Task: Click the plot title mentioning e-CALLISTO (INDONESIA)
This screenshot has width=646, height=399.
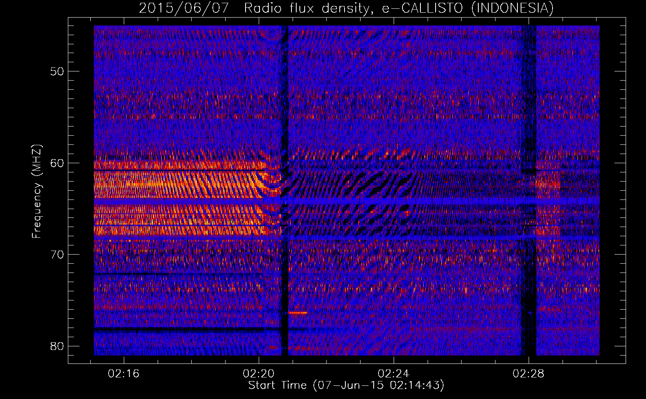Action: [x=346, y=8]
